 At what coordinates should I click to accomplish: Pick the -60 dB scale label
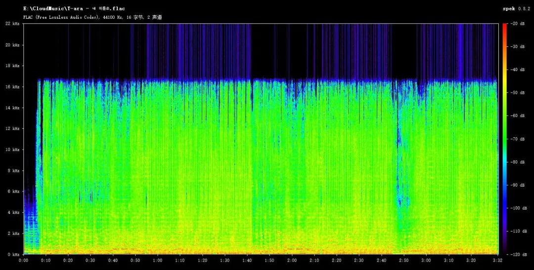click(x=518, y=116)
